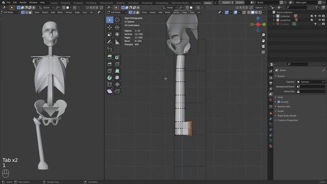The image size is (327, 184).
Task: Toggle Collection exclude checkbox in outliner
Action: [x=312, y=16]
